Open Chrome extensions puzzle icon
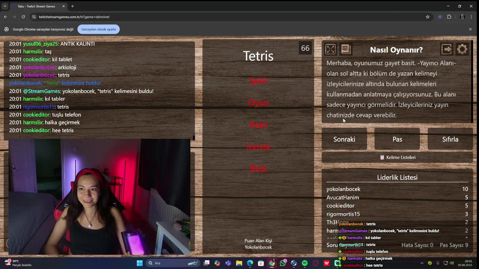 click(449, 17)
